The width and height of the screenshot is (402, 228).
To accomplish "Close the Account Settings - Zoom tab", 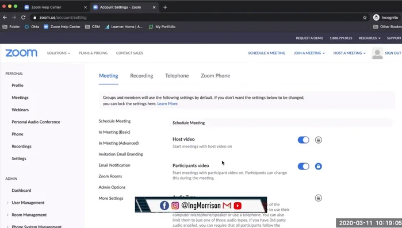I will (x=154, y=7).
